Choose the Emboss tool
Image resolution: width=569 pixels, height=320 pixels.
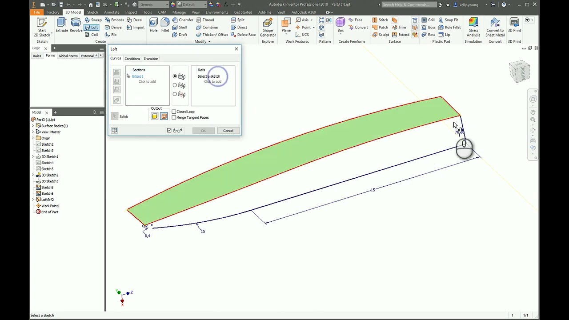[114, 20]
